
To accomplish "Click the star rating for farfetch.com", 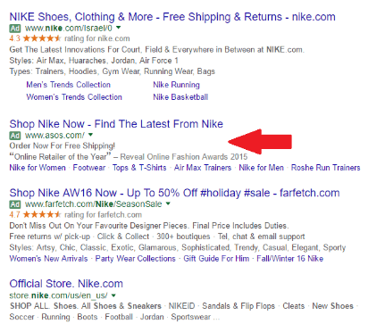I will [42, 214].
